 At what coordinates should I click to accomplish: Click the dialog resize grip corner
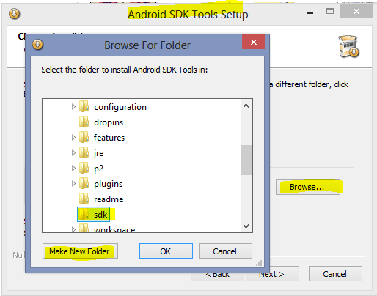(x=259, y=263)
